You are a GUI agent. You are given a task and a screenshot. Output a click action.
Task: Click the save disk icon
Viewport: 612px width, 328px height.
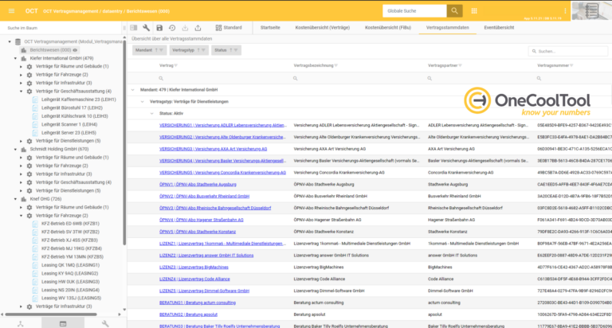pos(159,28)
